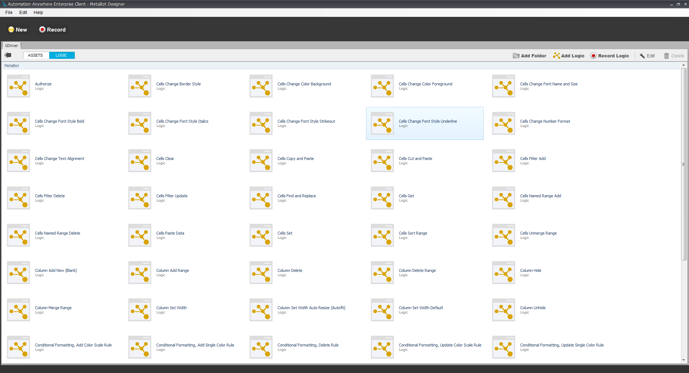The height and width of the screenshot is (373, 689).
Task: Open the Edit menu
Action: [23, 13]
